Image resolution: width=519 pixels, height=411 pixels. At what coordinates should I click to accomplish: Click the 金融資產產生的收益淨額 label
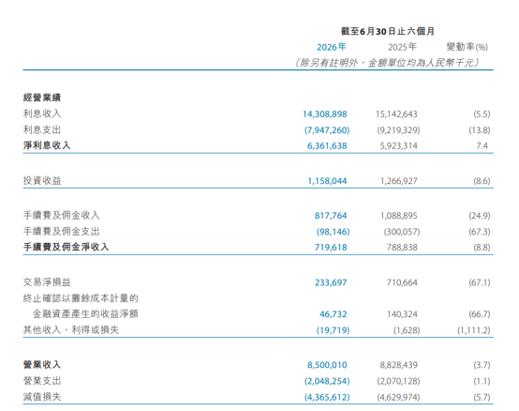(85, 314)
